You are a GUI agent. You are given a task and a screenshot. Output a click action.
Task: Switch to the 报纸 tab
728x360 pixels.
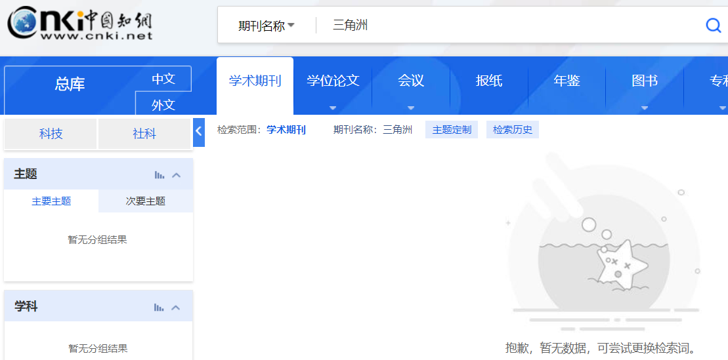tap(489, 81)
